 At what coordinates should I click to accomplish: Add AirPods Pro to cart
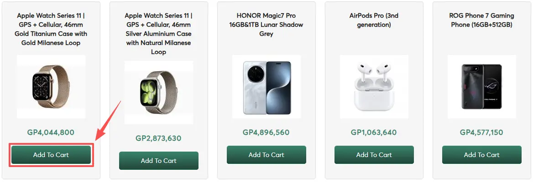click(x=374, y=155)
